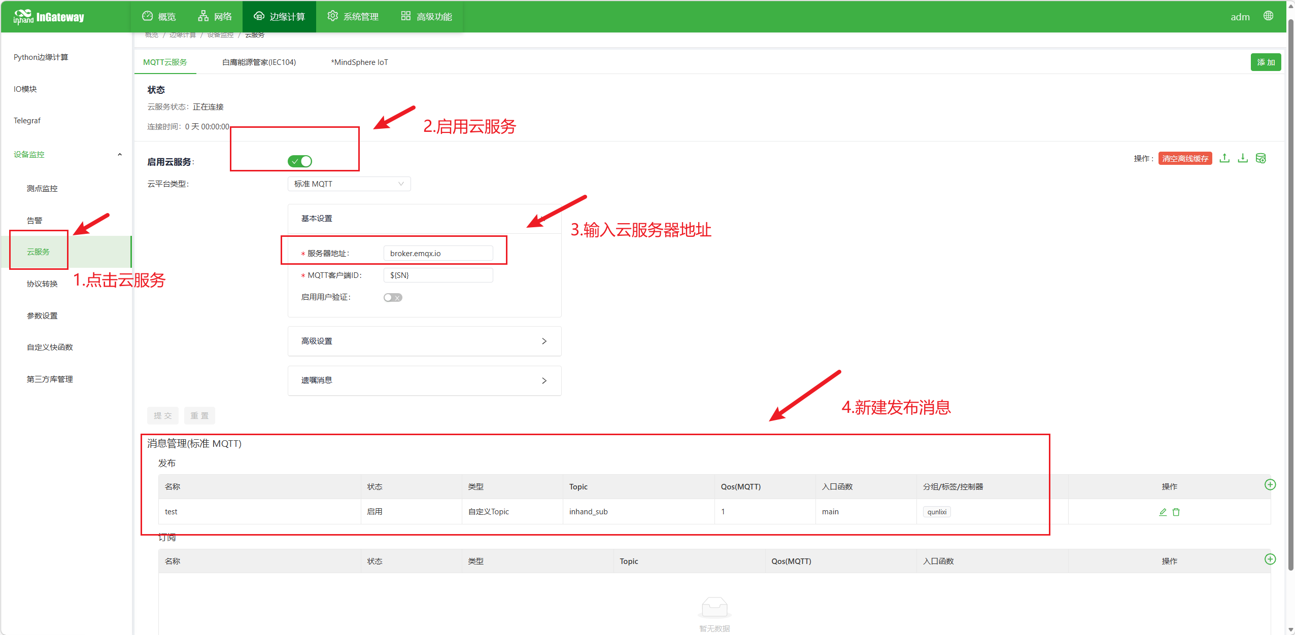Click the '正在连接' cloud status text
Image resolution: width=1295 pixels, height=635 pixels.
(208, 107)
